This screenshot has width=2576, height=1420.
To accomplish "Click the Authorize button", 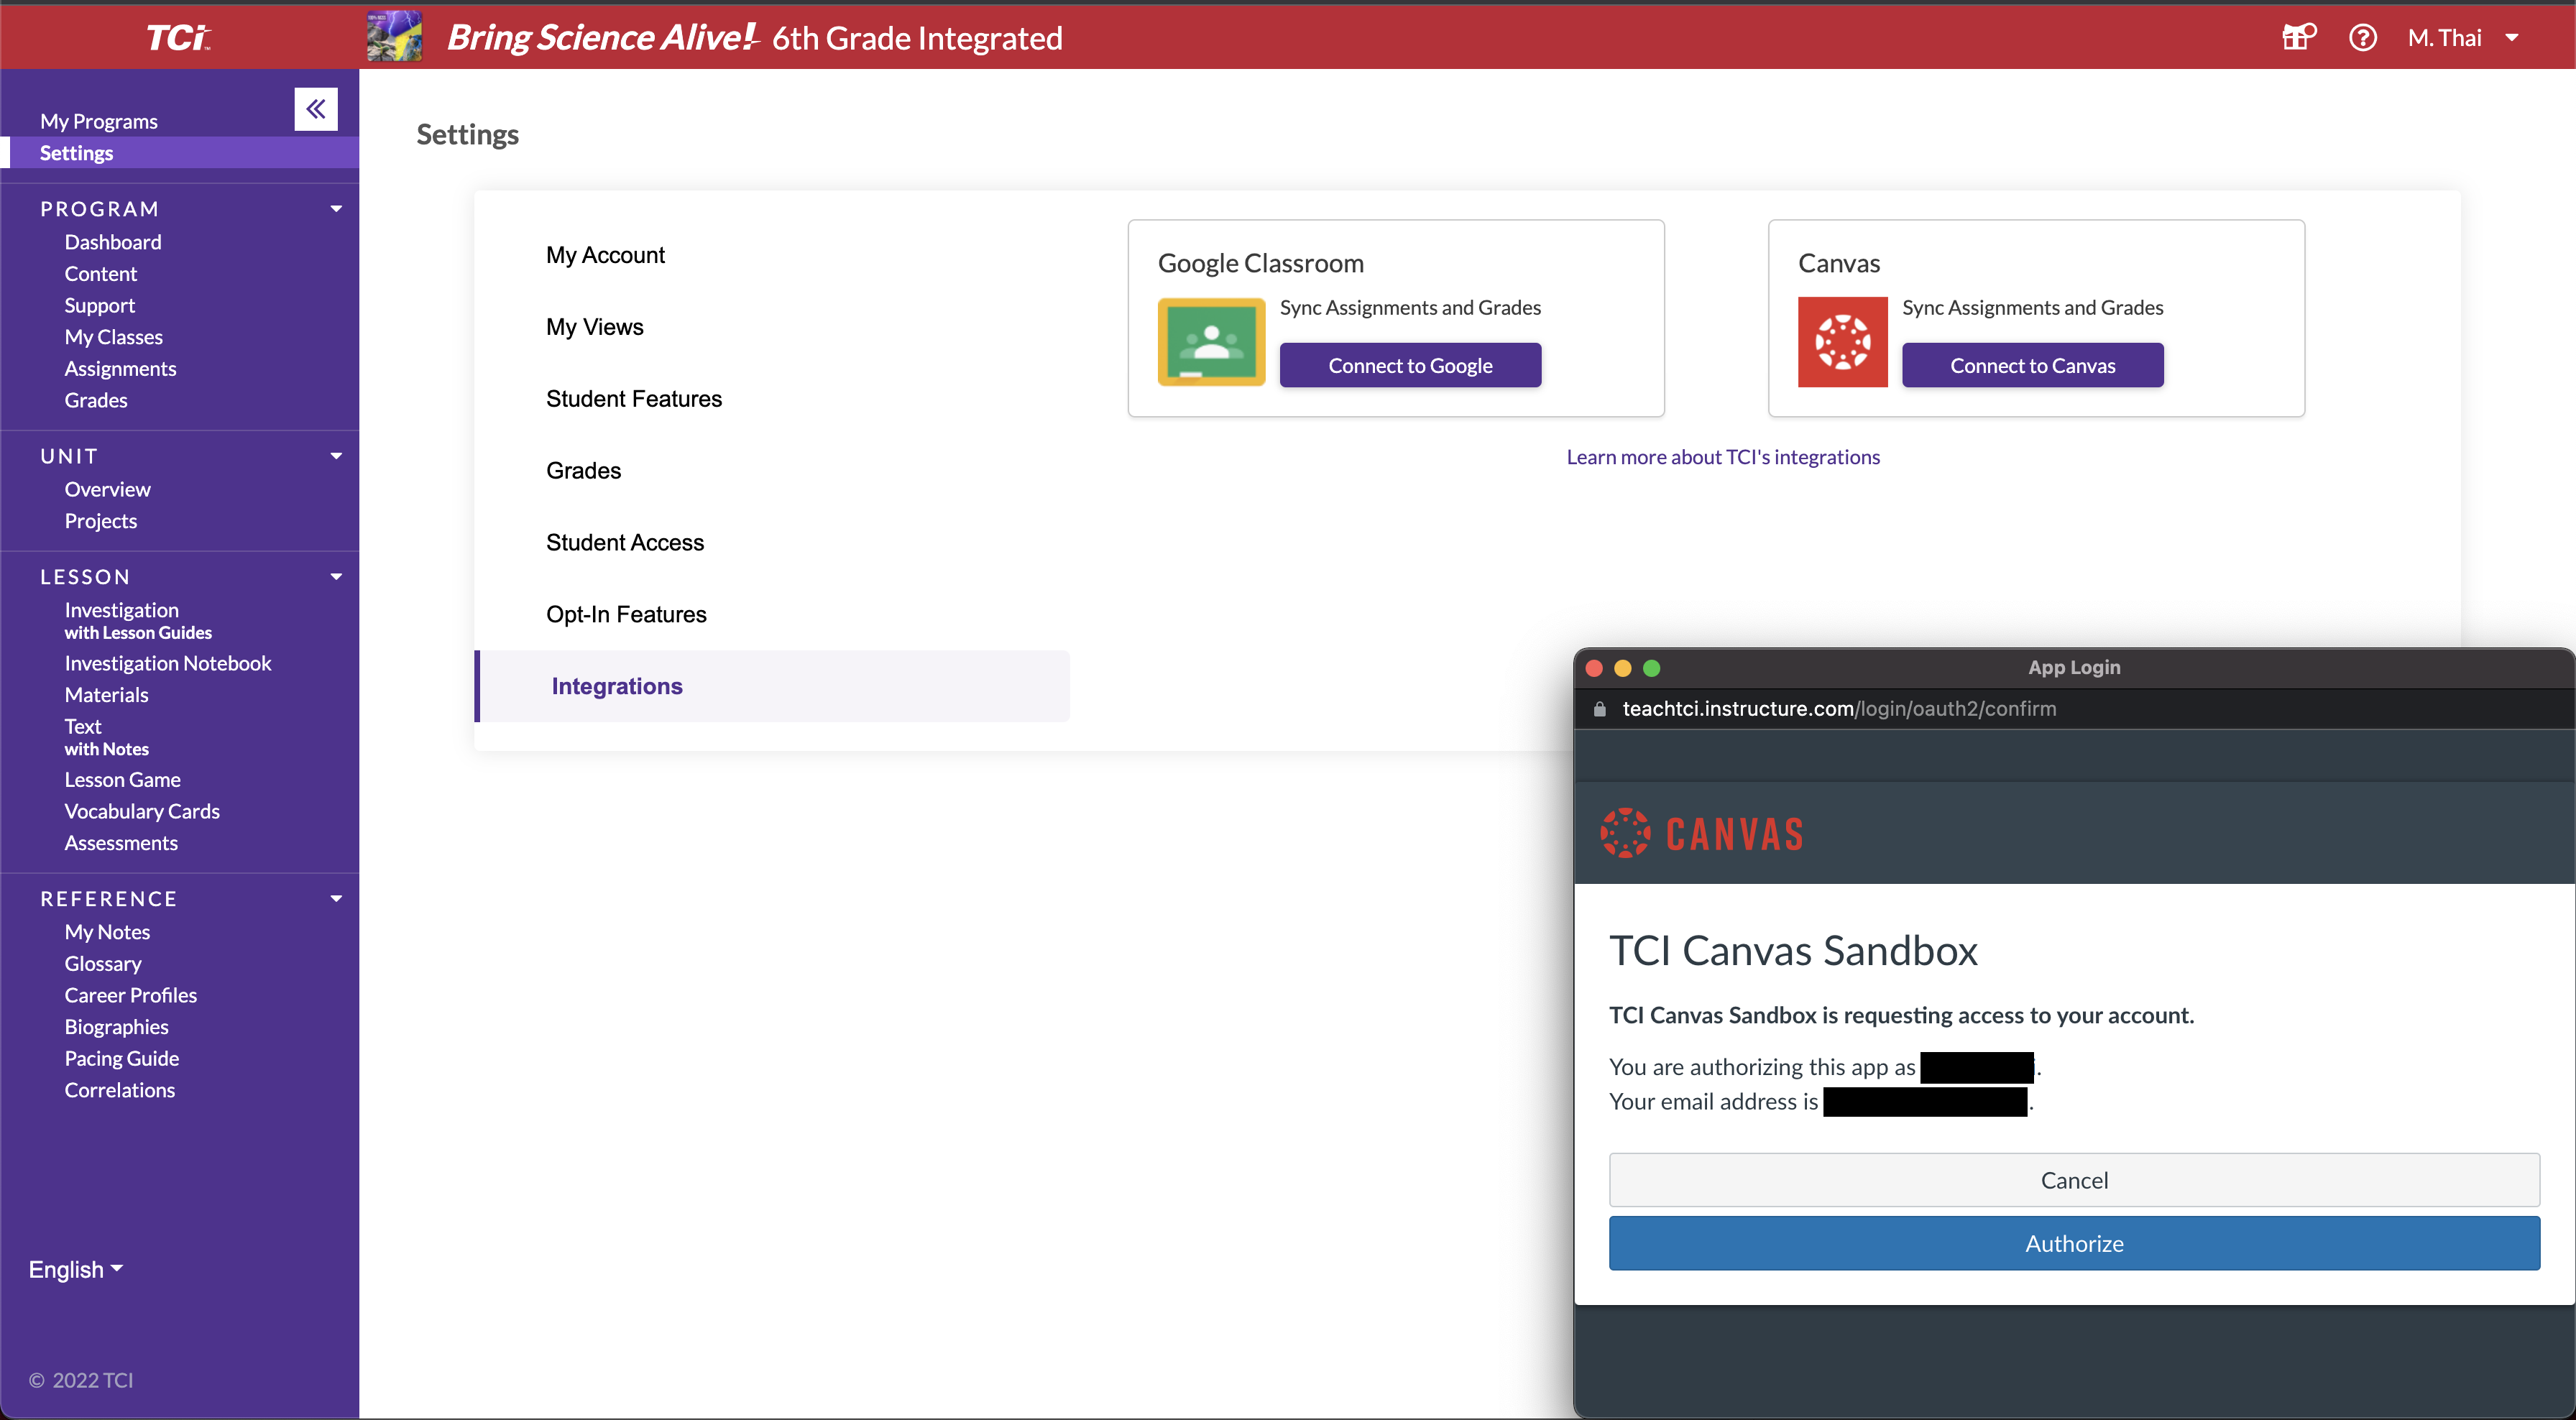I will click(2073, 1243).
